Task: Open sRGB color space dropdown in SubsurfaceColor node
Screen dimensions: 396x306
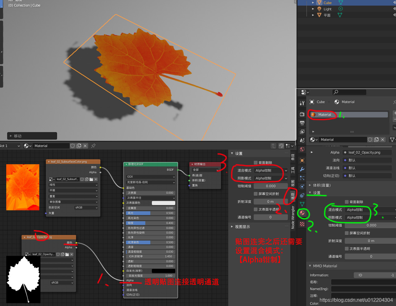Action: (86, 208)
